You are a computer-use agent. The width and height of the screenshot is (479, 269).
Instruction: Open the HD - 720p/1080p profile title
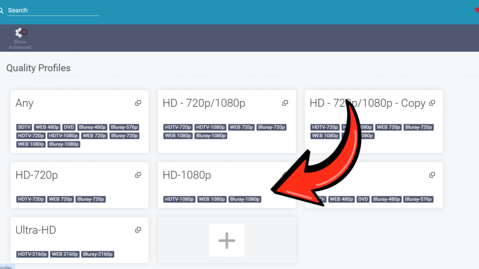204,103
